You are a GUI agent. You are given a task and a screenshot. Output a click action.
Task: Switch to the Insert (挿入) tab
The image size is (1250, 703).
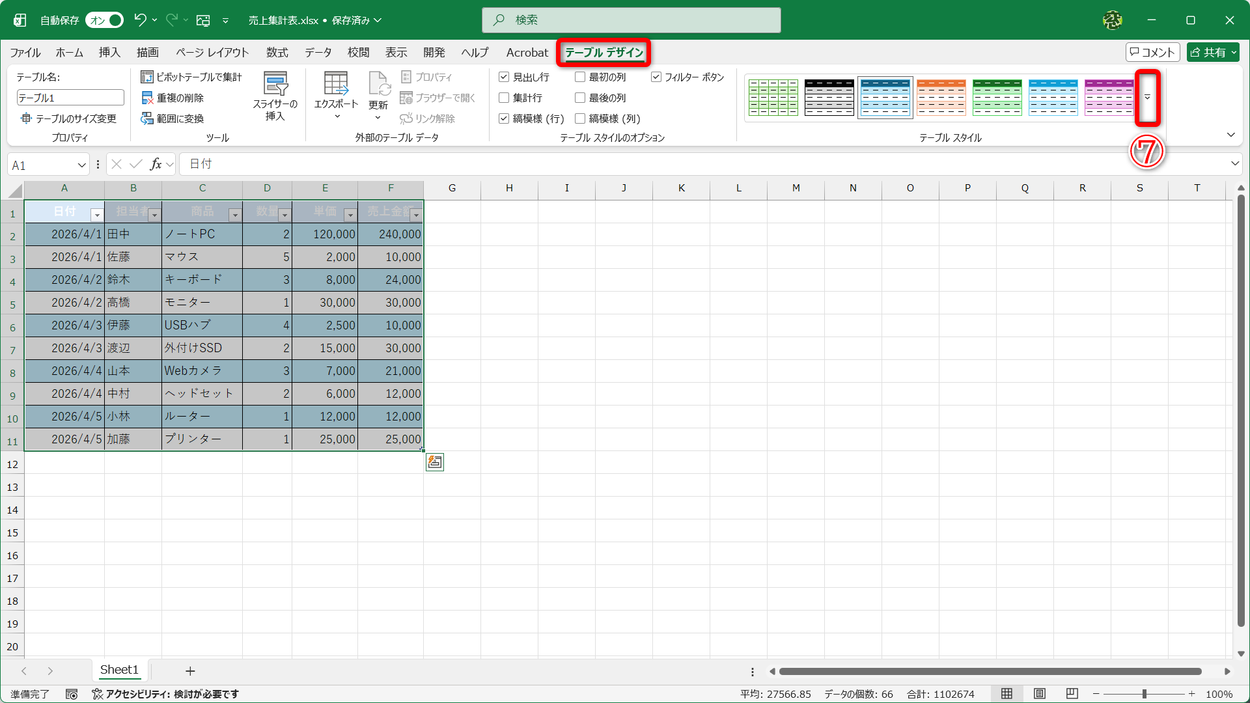coord(109,52)
